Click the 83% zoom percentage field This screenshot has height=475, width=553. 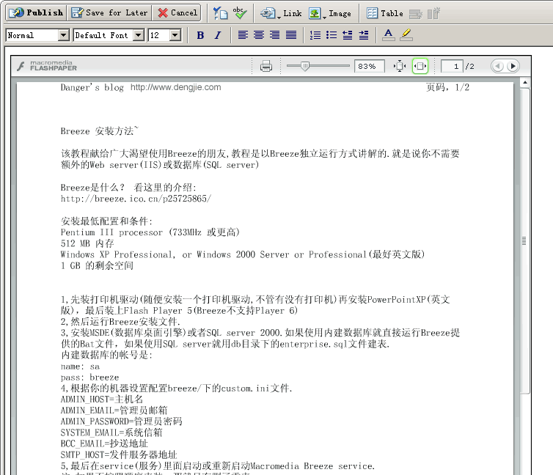pyautogui.click(x=369, y=66)
